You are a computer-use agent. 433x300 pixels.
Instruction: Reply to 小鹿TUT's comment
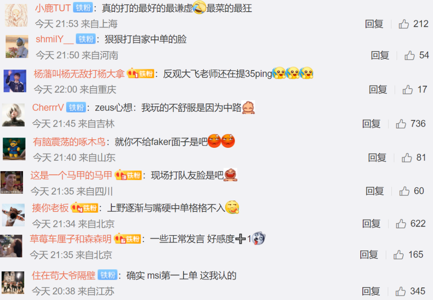point(374,24)
